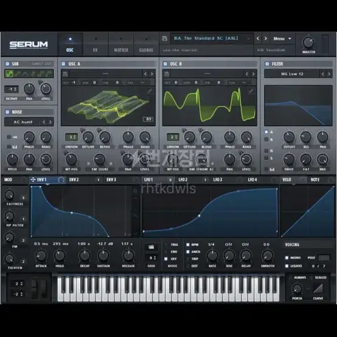The image size is (337, 337).
Task: Open LFO shape folder icon
Action: point(151,247)
